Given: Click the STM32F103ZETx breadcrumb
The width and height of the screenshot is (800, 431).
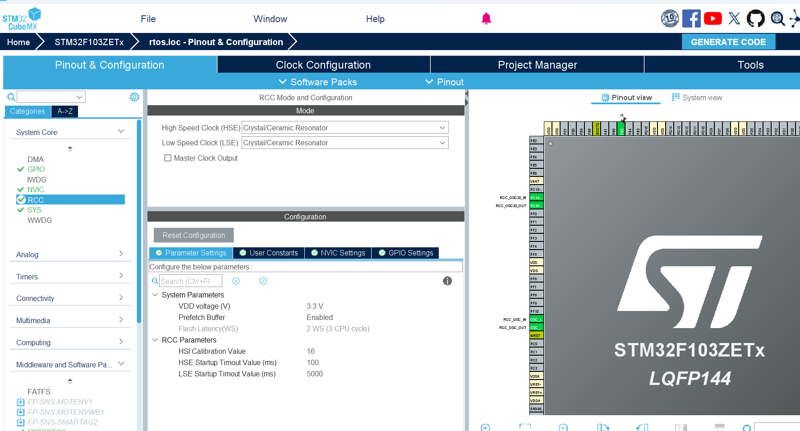Looking at the screenshot, I should (x=89, y=42).
